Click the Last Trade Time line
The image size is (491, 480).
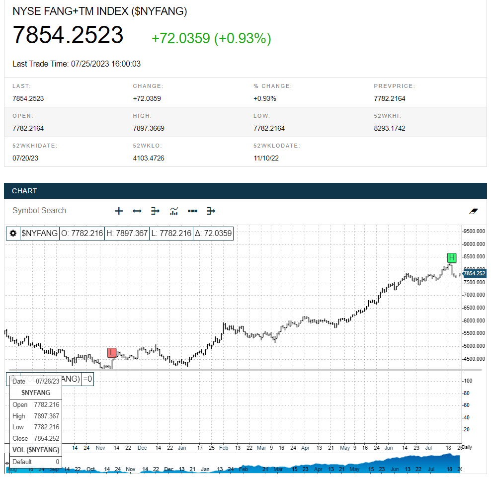click(77, 64)
